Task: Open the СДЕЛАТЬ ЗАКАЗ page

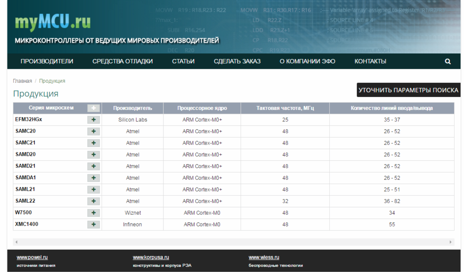Action: click(237, 61)
